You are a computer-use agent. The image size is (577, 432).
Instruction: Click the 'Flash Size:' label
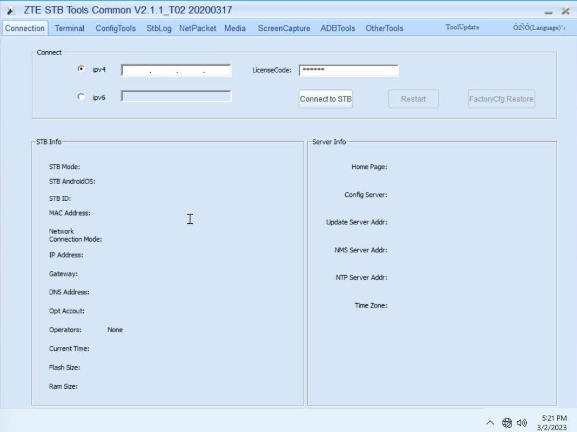click(64, 368)
